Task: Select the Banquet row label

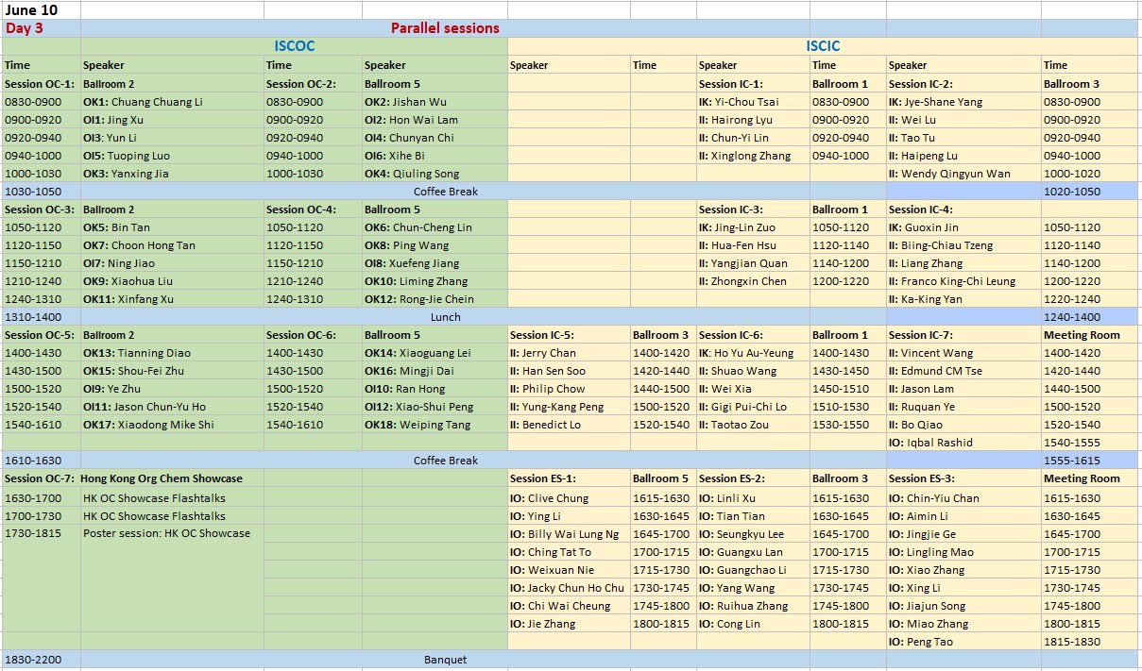Action: point(445,660)
